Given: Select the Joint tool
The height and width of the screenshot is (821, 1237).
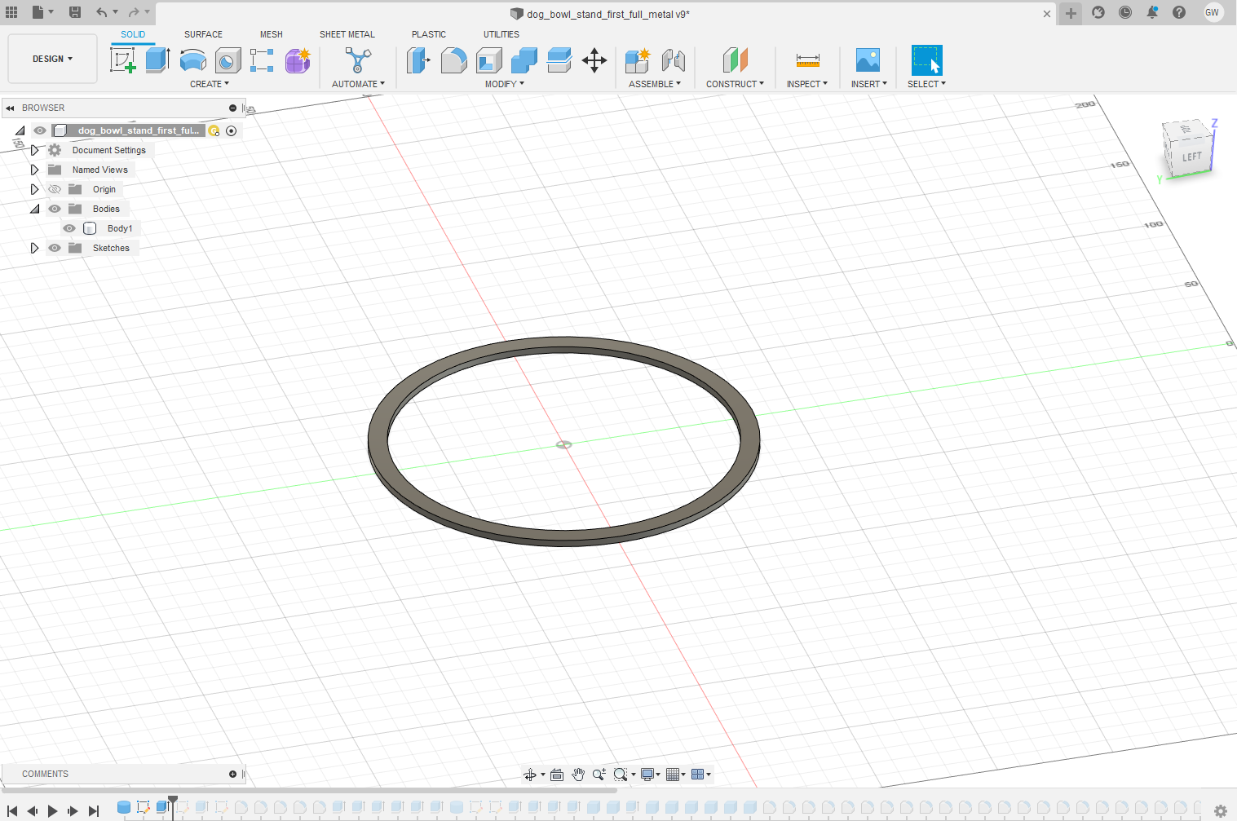Looking at the screenshot, I should [x=673, y=60].
